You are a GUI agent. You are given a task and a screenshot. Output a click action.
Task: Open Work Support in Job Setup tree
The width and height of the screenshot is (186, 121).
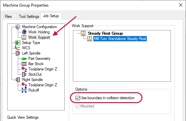[x=39, y=37]
